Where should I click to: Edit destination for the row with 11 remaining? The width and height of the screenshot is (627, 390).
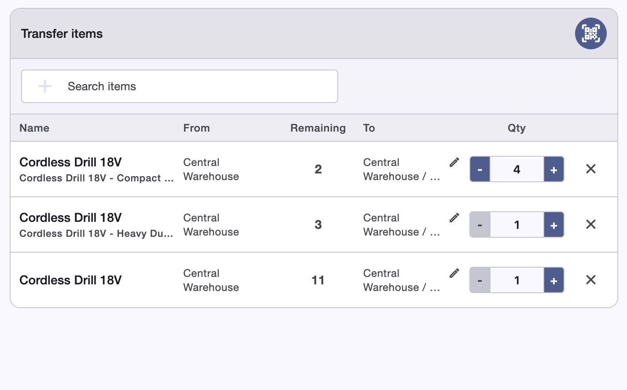point(454,273)
